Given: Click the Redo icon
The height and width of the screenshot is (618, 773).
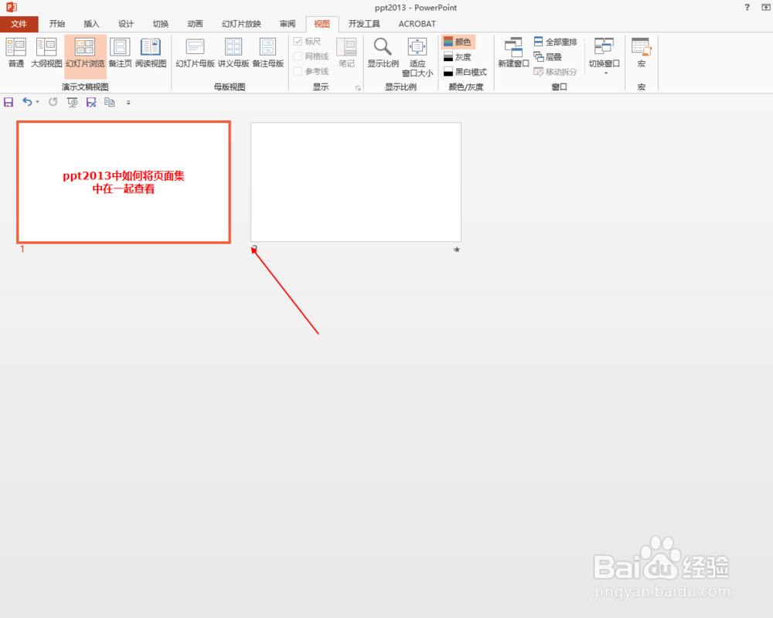Looking at the screenshot, I should tap(53, 102).
